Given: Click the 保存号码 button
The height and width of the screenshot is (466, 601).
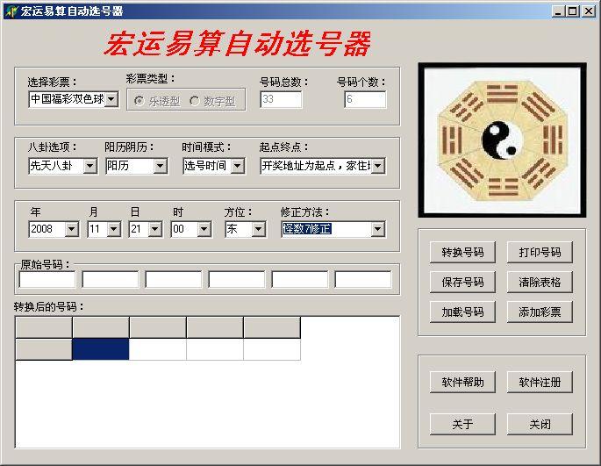Looking at the screenshot, I should [x=462, y=282].
